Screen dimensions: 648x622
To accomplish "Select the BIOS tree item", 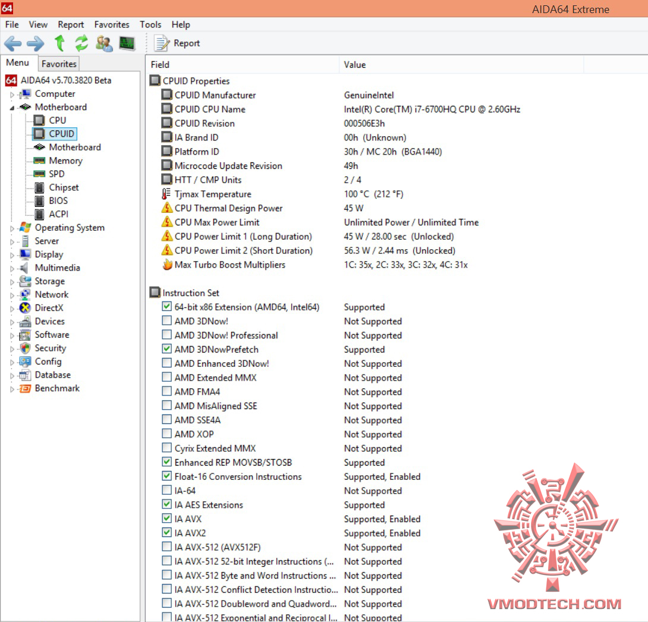I will click(58, 200).
